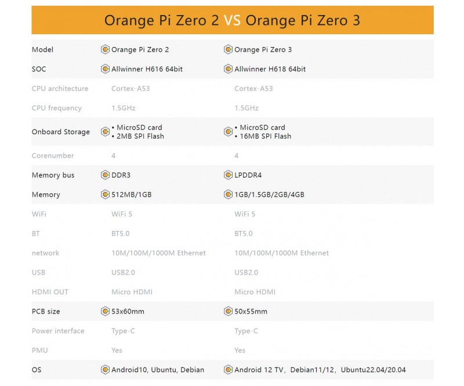Click the icon next to DDR3
464x386 pixels.
coord(105,175)
